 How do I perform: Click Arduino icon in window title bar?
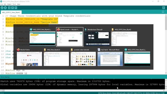pyautogui.click(x=1, y=1)
